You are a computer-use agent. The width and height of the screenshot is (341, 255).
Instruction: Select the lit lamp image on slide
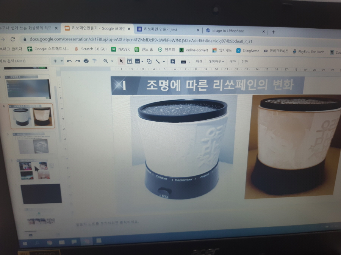pos(294,146)
